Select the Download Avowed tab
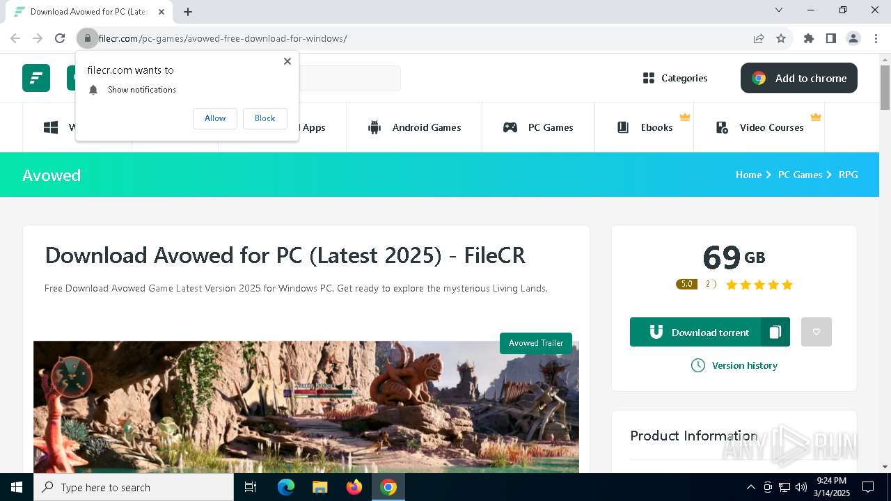This screenshot has height=501, width=891. click(90, 11)
